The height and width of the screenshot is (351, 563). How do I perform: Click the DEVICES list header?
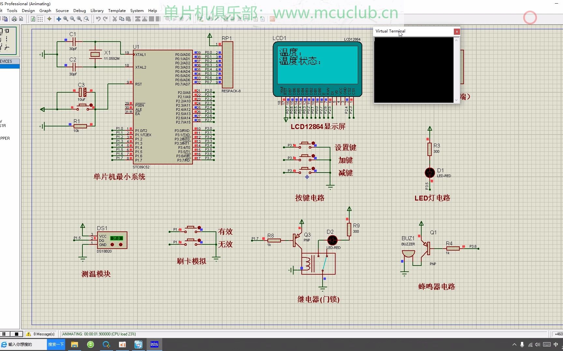coord(10,61)
